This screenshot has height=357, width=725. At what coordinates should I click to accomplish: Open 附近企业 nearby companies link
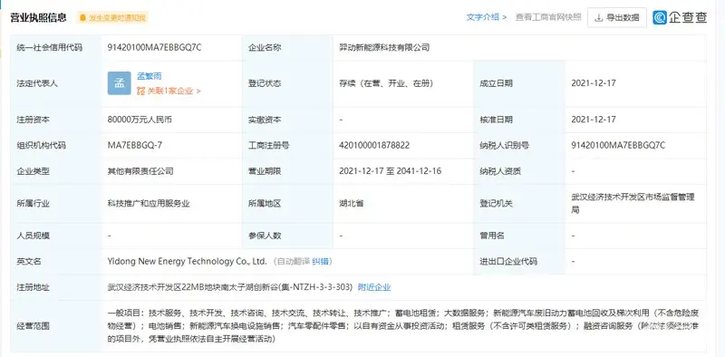click(x=374, y=287)
